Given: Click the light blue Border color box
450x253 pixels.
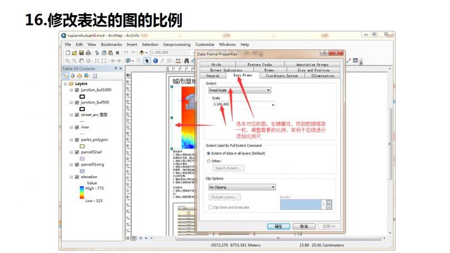Looking at the screenshot, I should pos(300,205).
